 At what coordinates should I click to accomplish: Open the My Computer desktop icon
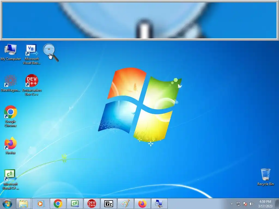click(11, 52)
